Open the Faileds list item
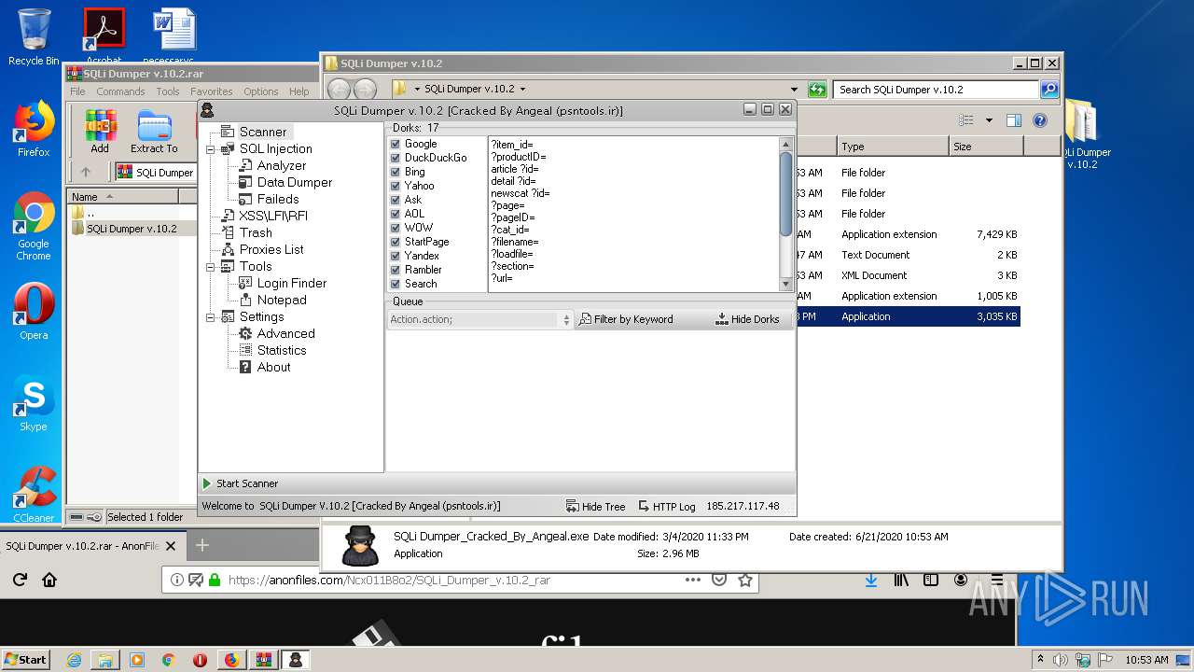The image size is (1194, 672). [277, 199]
